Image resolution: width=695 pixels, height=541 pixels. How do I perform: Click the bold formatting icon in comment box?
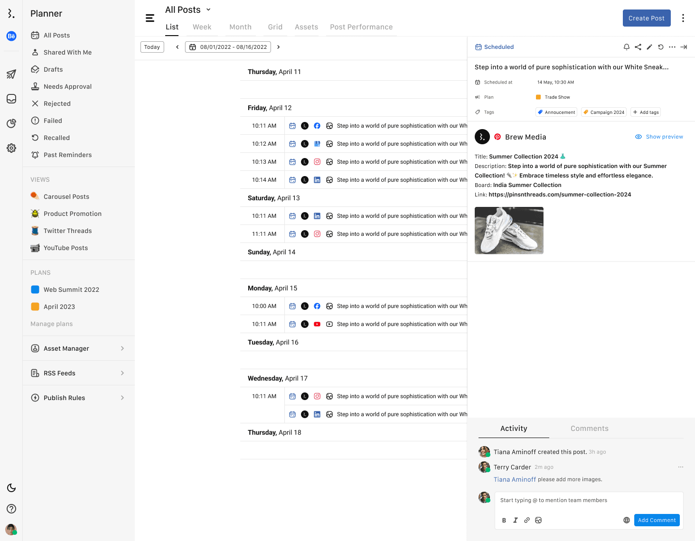pos(504,520)
